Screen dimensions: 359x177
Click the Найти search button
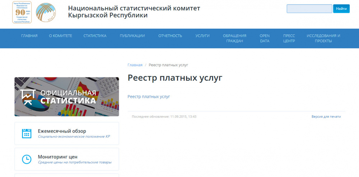[x=341, y=9]
